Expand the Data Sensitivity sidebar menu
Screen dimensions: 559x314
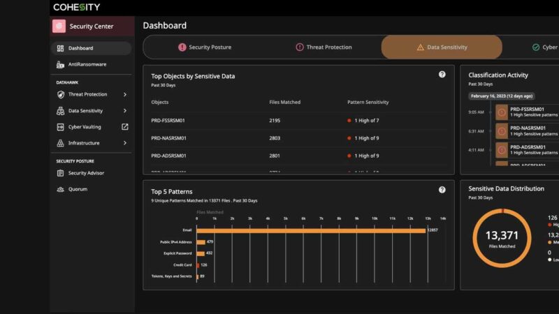[x=125, y=111]
